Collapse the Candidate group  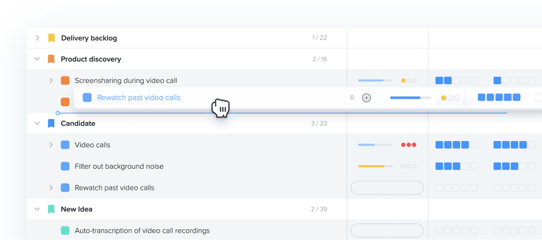click(x=38, y=124)
